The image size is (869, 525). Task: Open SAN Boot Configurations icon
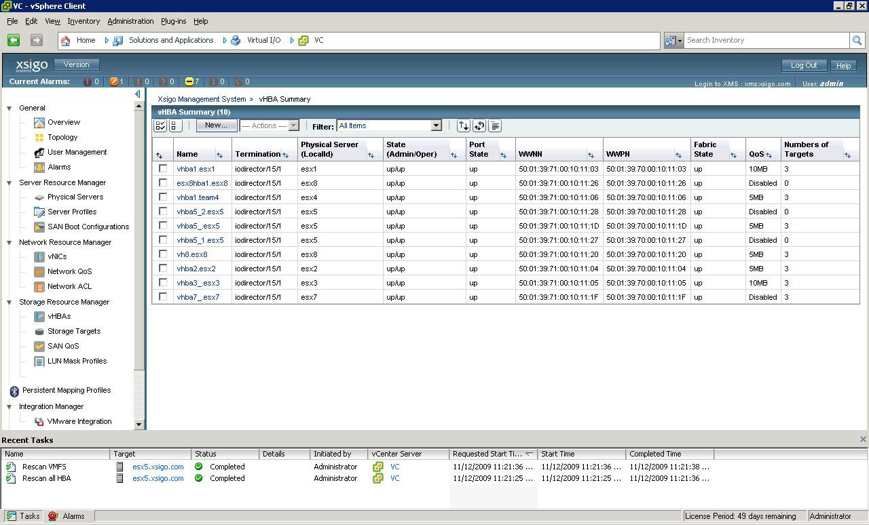[x=39, y=227]
